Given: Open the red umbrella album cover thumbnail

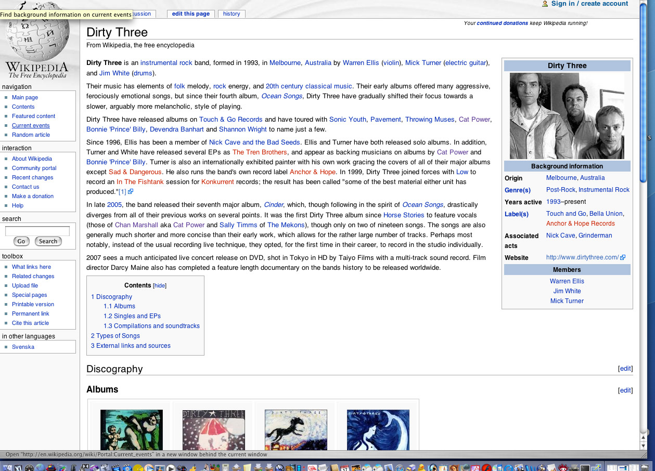Looking at the screenshot, I should point(213,429).
